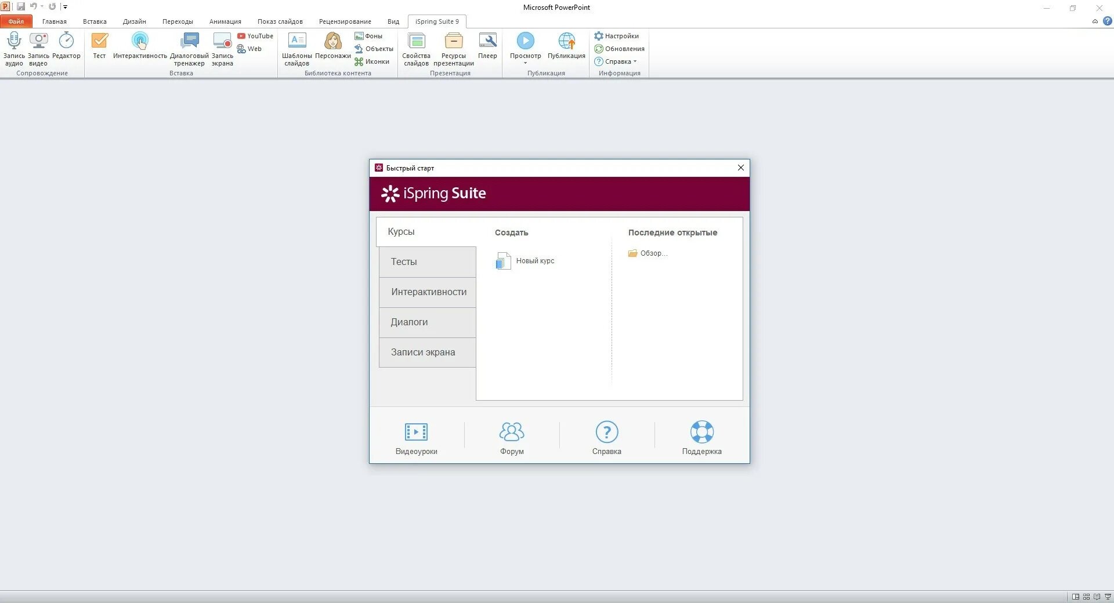Image resolution: width=1114 pixels, height=603 pixels.
Task: Switch to the Вставка tab
Action: pos(95,21)
